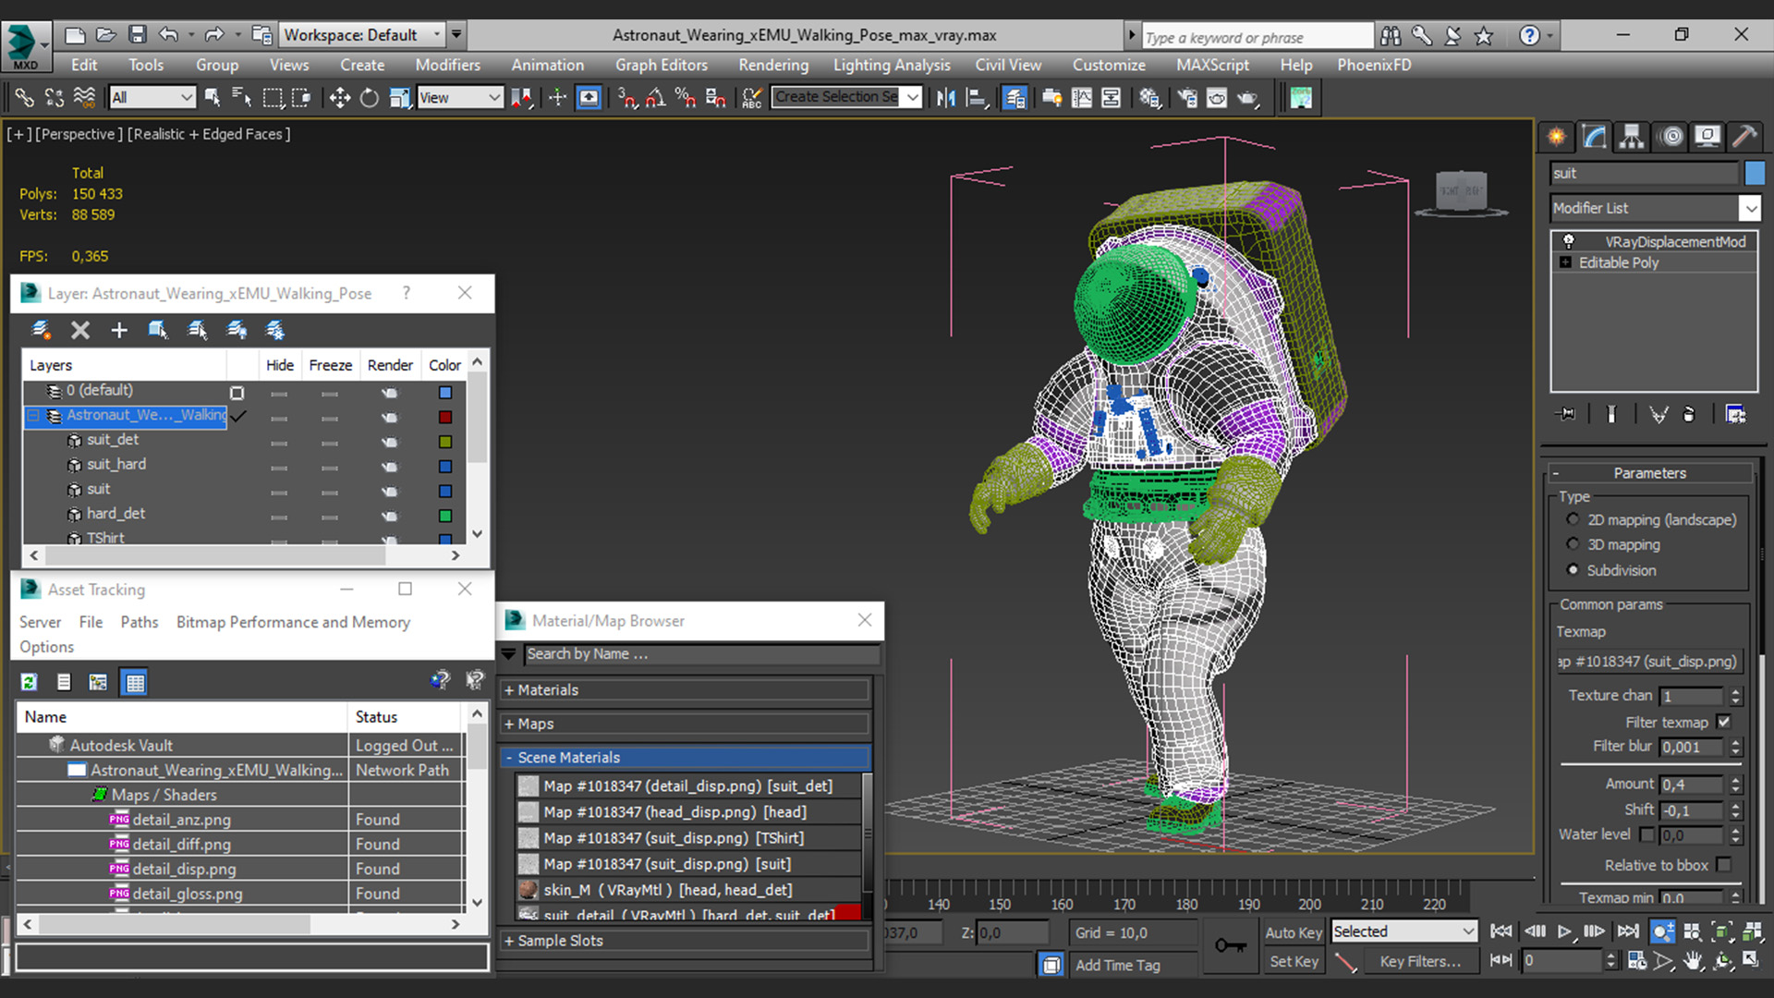Click Remove Modifier trash icon
Viewport: 1774px width, 998px height.
pyautogui.click(x=1689, y=414)
